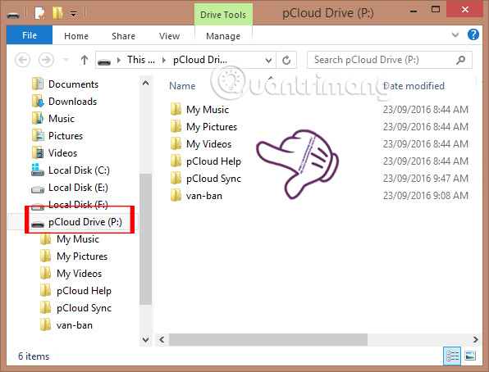
Task: Open the File ribbon tab
Action: pyautogui.click(x=30, y=35)
